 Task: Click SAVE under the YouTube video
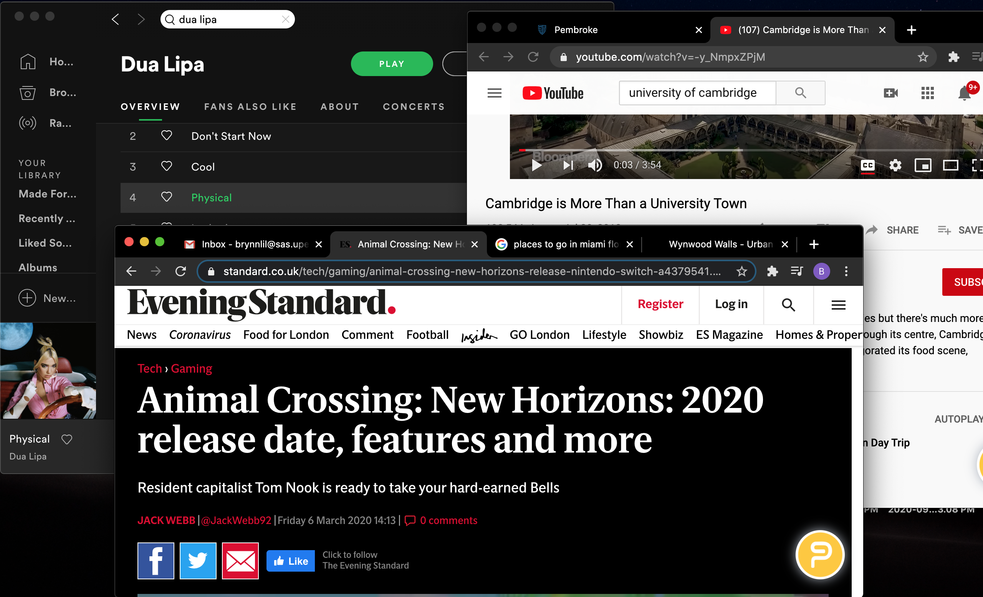(x=960, y=230)
